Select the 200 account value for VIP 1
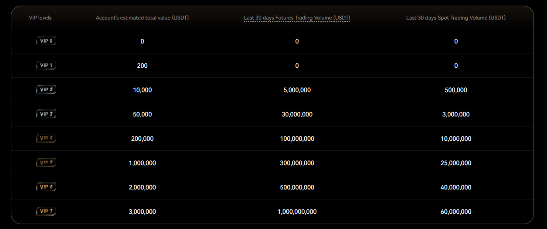This screenshot has height=229, width=547. (x=142, y=66)
